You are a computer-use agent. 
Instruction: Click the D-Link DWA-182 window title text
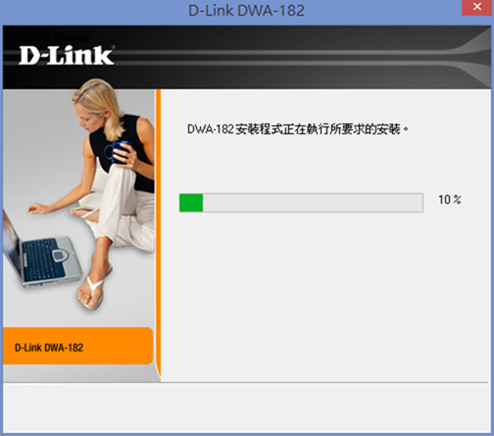pos(246,10)
